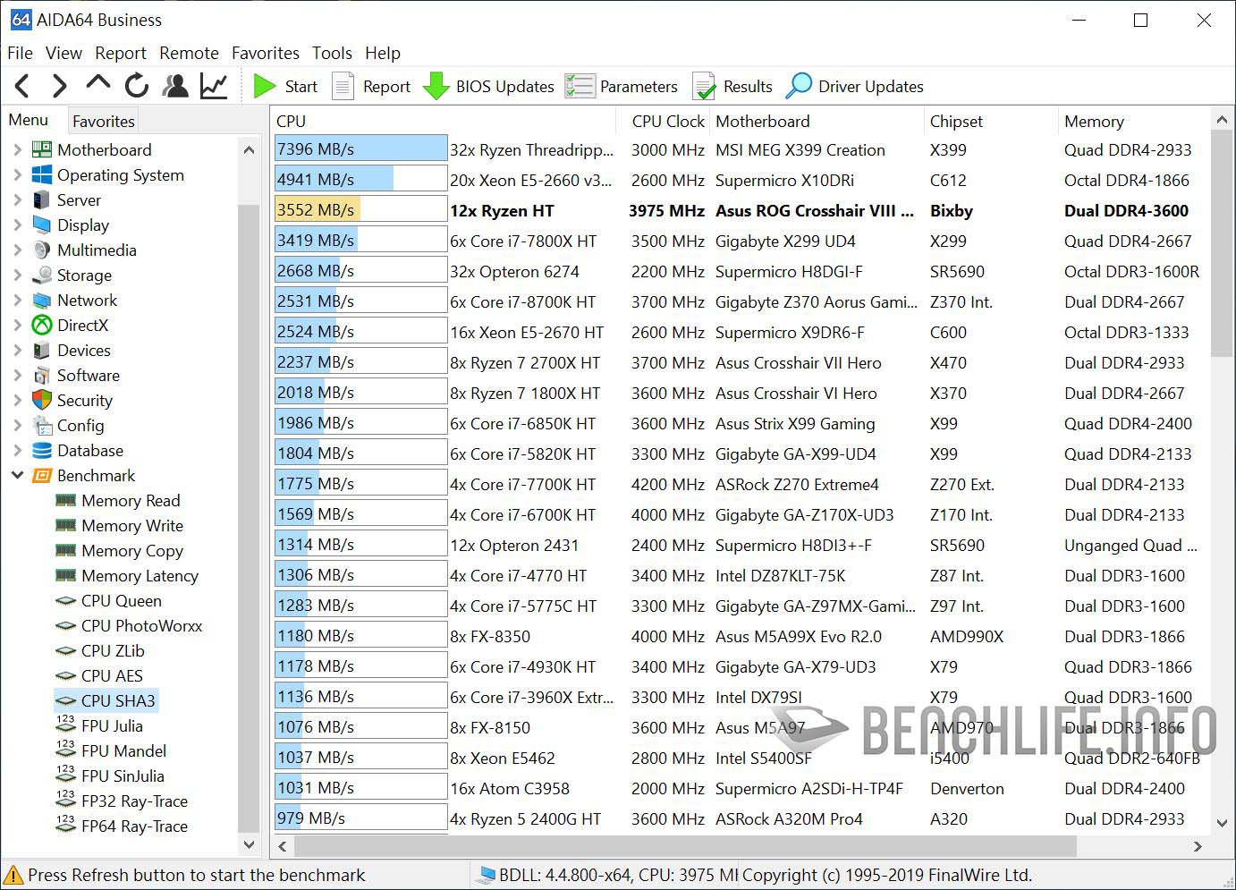
Task: Open the Memory Read benchmark
Action: 130,501
